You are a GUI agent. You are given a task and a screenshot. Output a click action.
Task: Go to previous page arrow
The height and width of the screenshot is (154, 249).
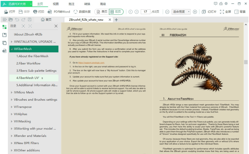(131, 12)
